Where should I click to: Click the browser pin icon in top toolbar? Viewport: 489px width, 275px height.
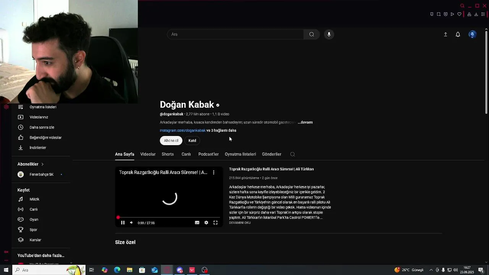point(432,14)
